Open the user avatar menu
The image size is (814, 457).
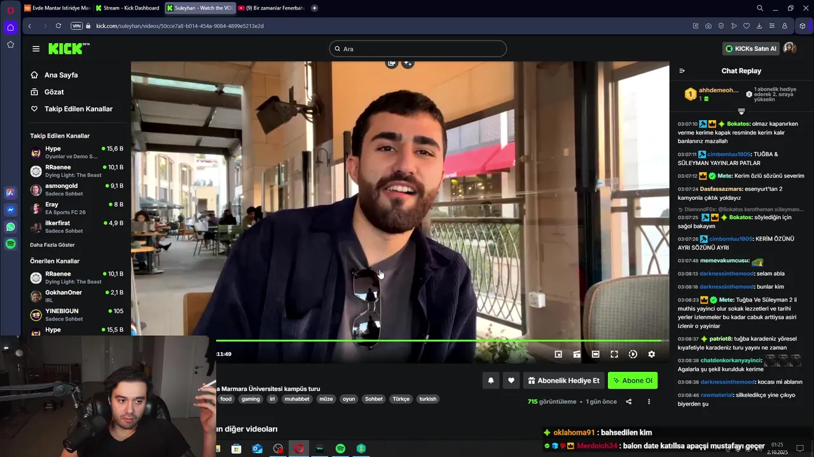(790, 49)
